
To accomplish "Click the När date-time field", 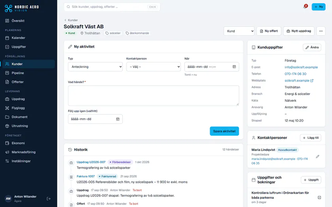I will 212,67.
